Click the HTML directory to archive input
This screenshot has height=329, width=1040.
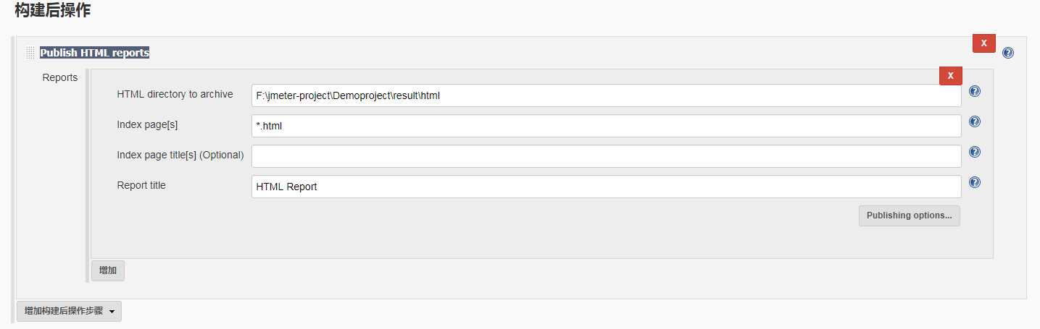pyautogui.click(x=606, y=95)
